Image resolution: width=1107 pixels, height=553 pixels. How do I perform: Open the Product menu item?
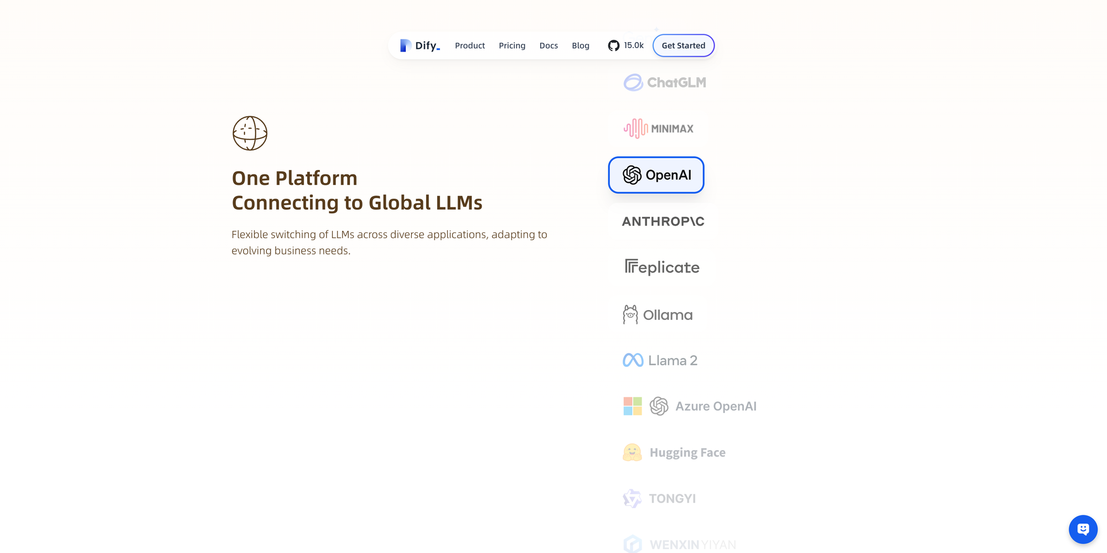470,45
